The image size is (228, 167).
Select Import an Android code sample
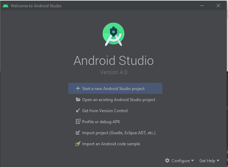tap(115, 144)
